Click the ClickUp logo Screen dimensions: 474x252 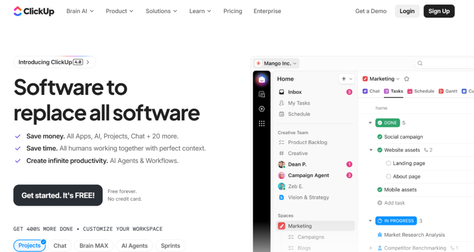(34, 11)
